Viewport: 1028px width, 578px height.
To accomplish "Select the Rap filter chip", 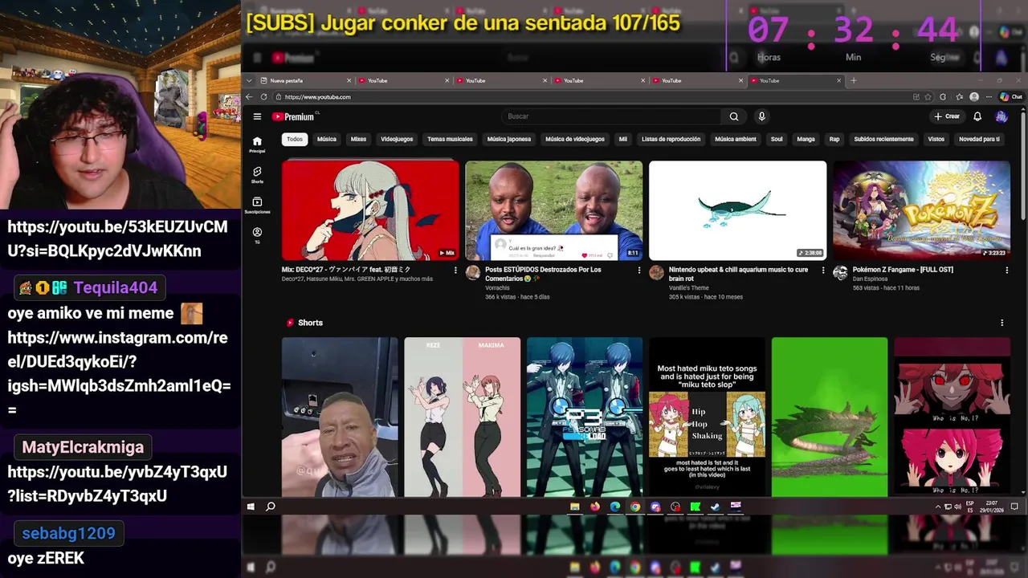I will click(x=834, y=139).
